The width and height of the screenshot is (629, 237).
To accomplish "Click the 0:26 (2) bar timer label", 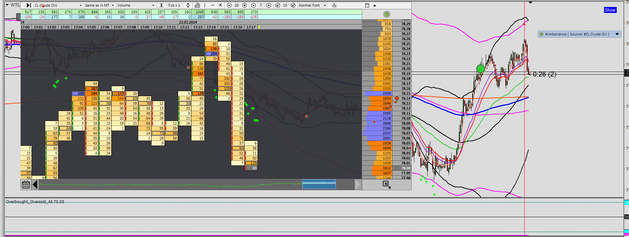I will [545, 74].
